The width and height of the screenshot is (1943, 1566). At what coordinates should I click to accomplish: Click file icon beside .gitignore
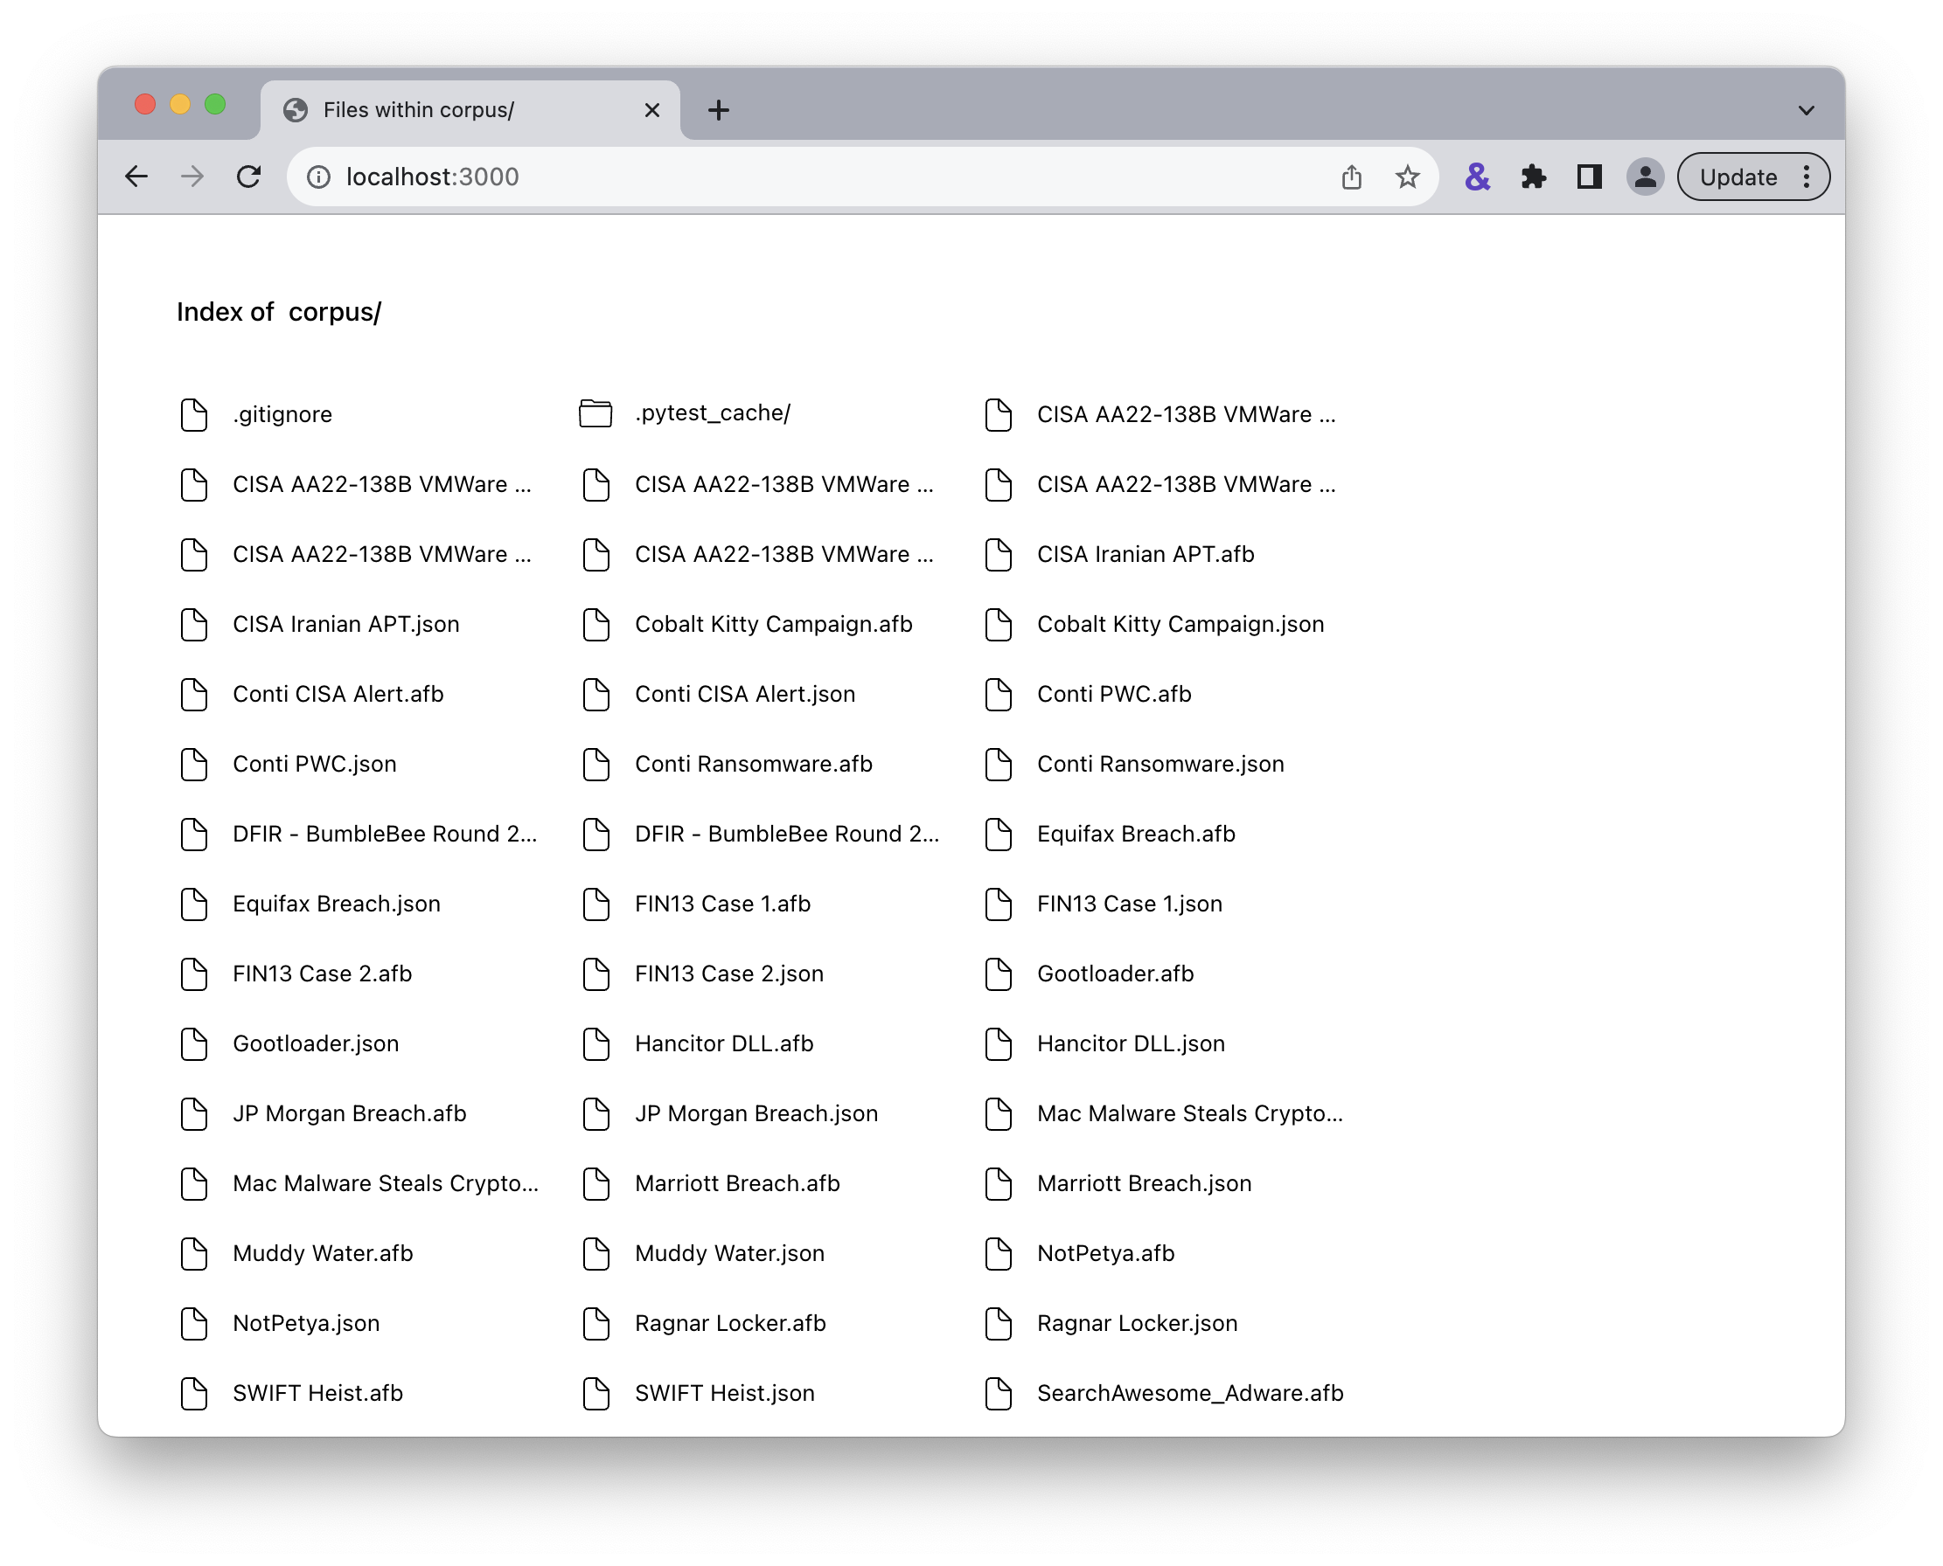(194, 415)
